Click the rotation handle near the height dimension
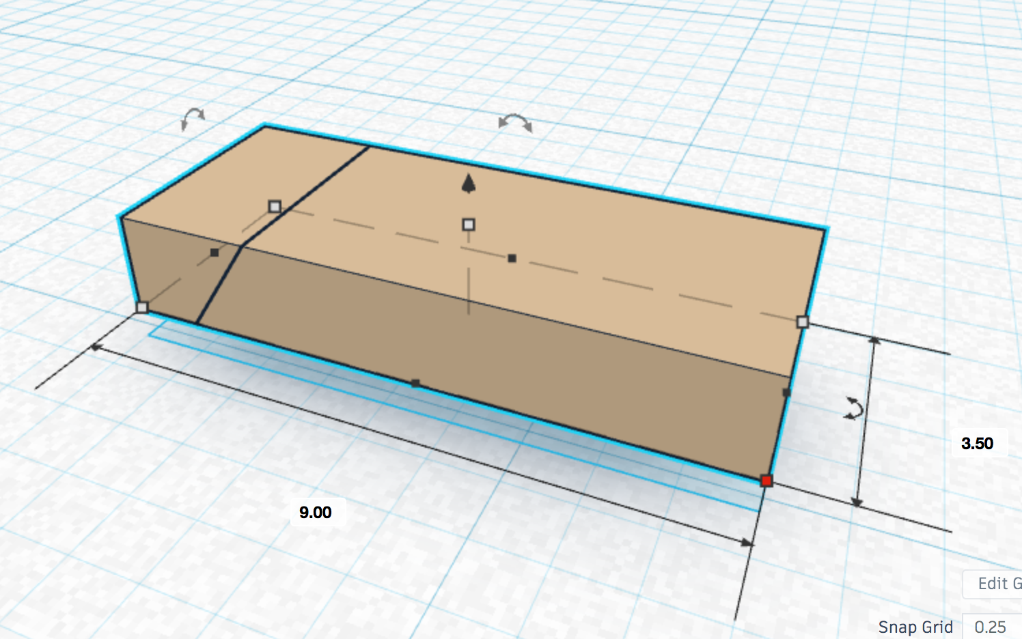 [x=853, y=408]
